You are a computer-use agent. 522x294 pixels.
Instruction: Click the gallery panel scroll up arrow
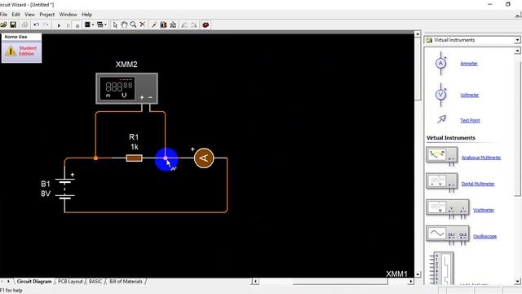pos(517,51)
